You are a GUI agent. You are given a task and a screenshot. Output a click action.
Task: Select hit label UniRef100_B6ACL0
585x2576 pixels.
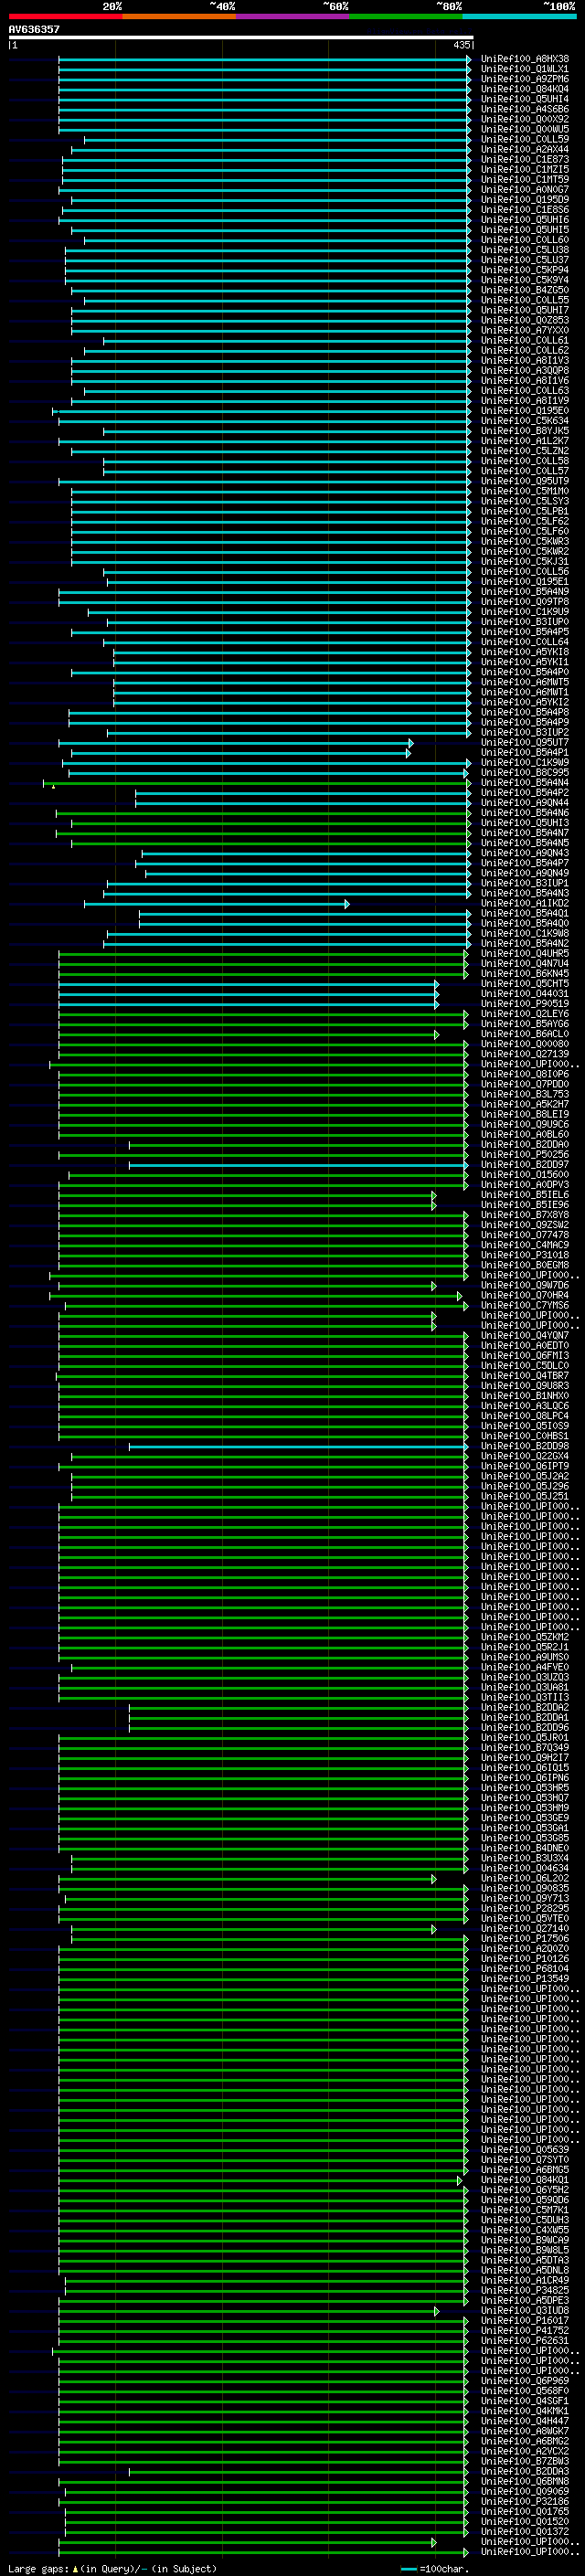click(x=524, y=1035)
